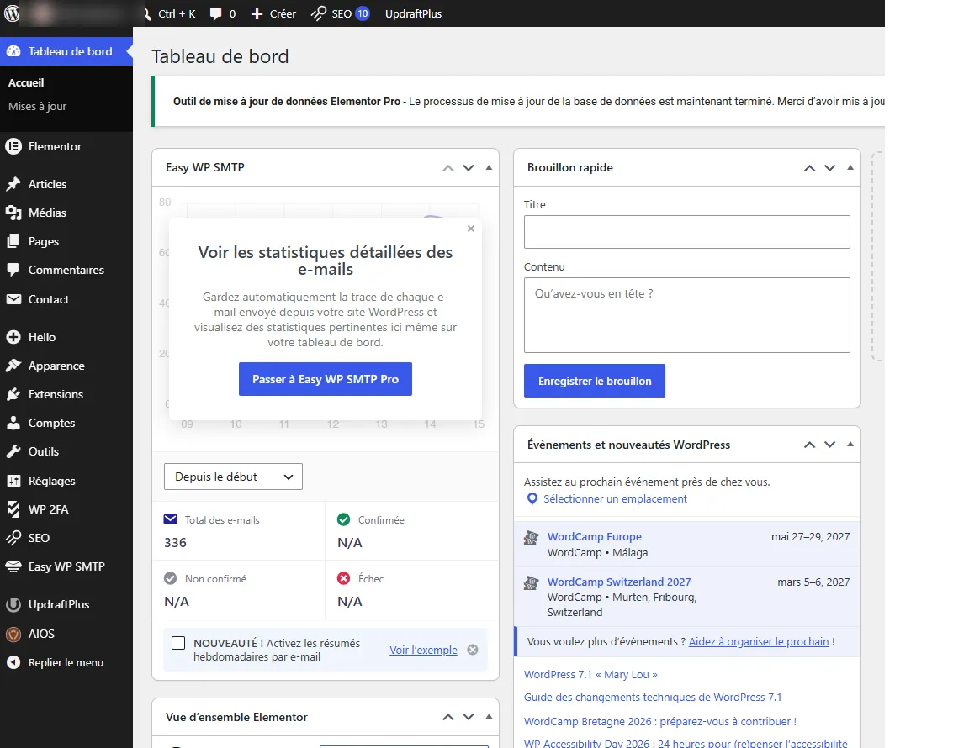
Task: Move Easy WP SMTP widget up
Action: pyautogui.click(x=448, y=168)
